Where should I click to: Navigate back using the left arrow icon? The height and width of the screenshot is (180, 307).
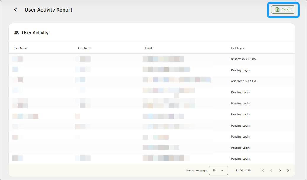(15, 9)
